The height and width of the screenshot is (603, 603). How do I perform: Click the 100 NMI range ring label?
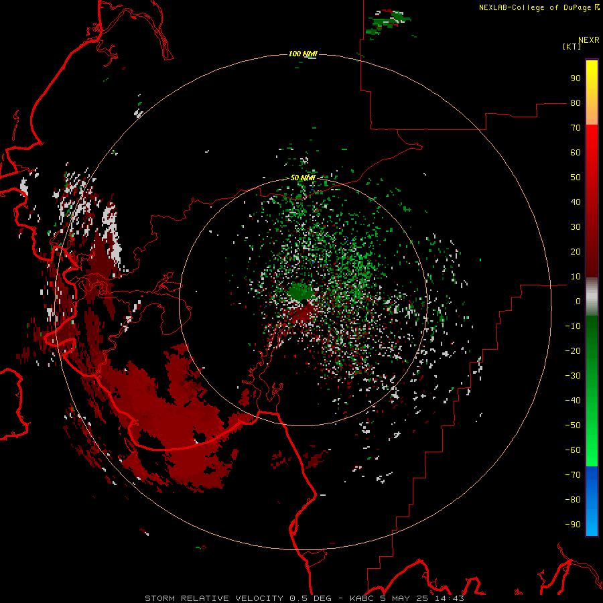[303, 54]
